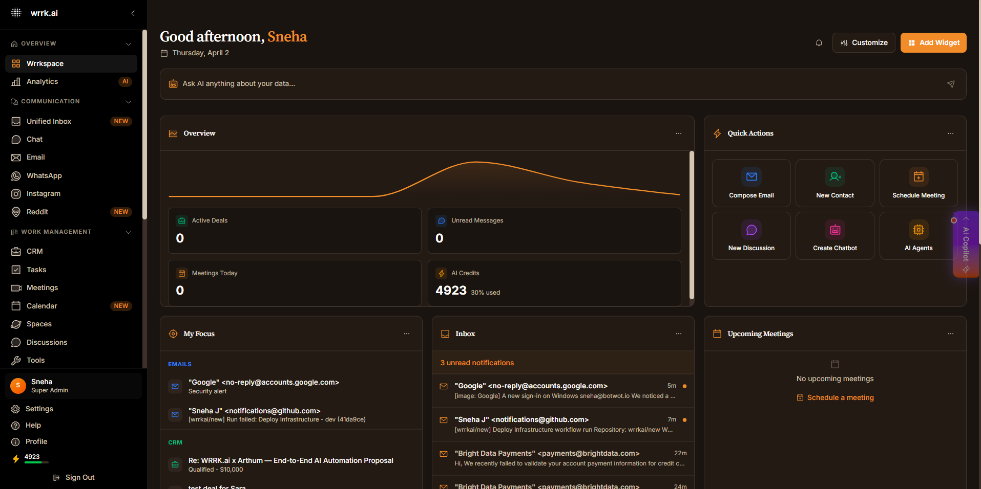Open the New Contact quick action
981x489 pixels.
[x=834, y=183]
